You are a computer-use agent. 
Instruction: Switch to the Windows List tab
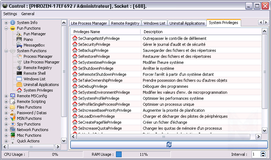(x=154, y=23)
